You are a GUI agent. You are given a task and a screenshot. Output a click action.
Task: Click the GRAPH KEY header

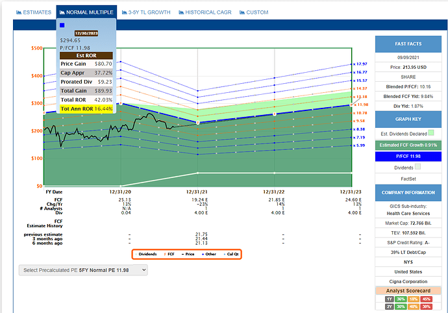[x=408, y=119]
